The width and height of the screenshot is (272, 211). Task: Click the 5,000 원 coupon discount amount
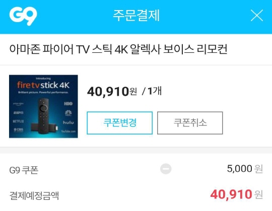pyautogui.click(x=245, y=169)
